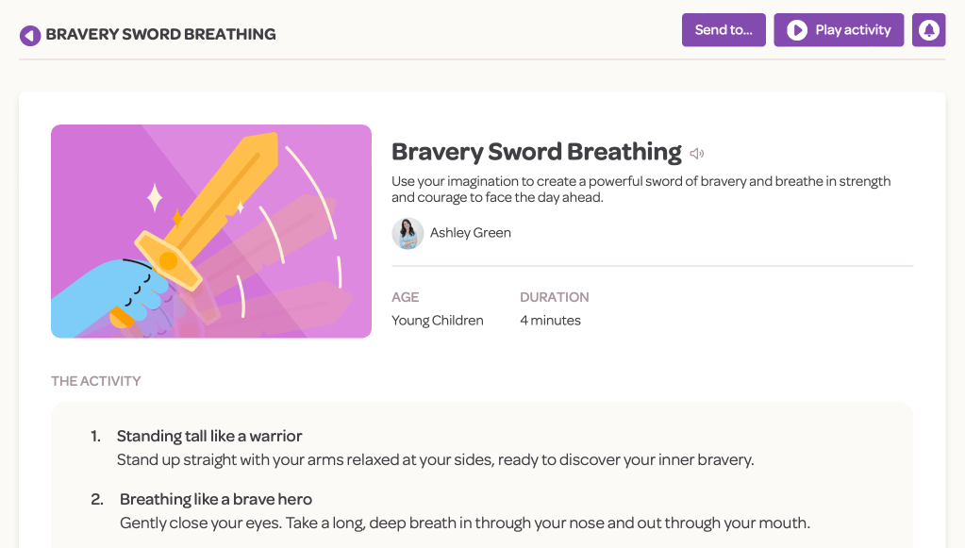The width and height of the screenshot is (965, 548).
Task: Click the activity description paragraph
Action: (641, 189)
